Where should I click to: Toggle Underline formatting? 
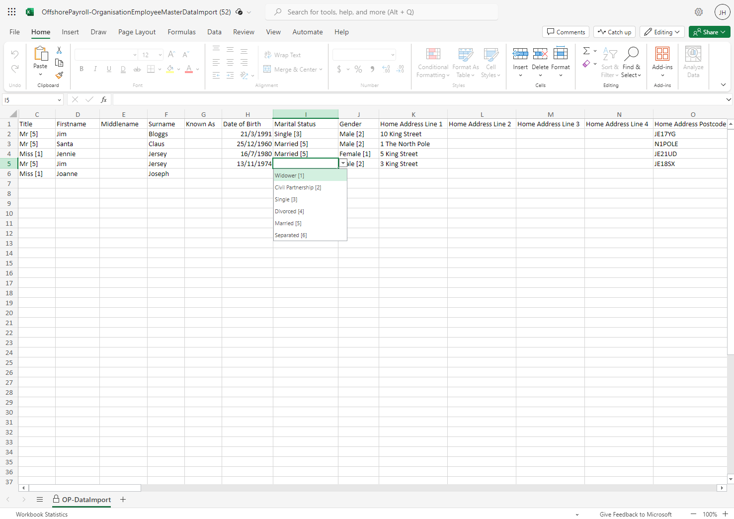pyautogui.click(x=109, y=69)
